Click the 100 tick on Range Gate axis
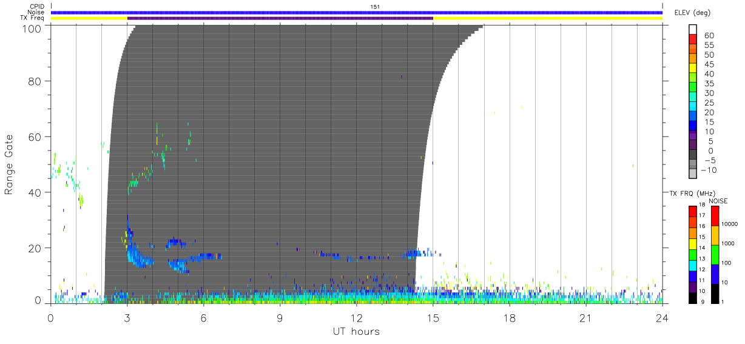745x344 pixels. click(x=32, y=28)
